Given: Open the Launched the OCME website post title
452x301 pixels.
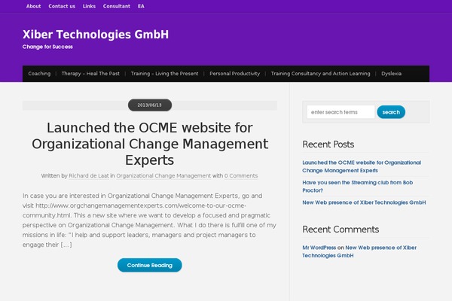Looking at the screenshot, I should pos(150,144).
